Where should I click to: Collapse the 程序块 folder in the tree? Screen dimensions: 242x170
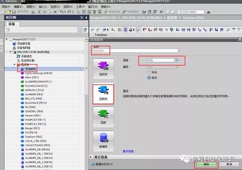(14, 64)
